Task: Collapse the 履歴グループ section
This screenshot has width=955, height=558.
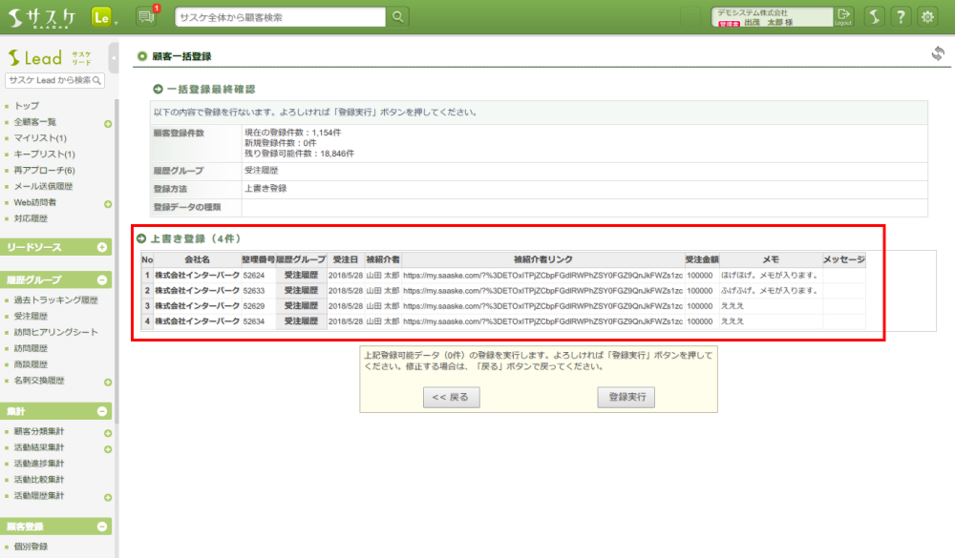Action: (102, 280)
